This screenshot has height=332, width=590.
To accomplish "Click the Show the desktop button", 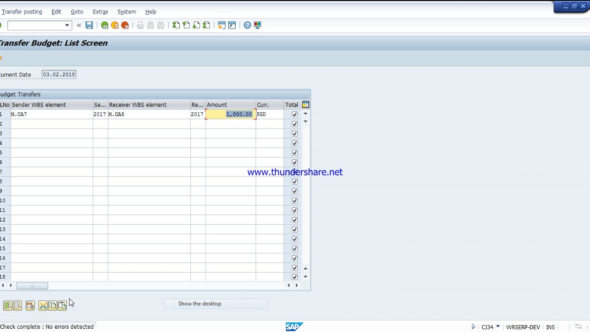I will (x=215, y=304).
